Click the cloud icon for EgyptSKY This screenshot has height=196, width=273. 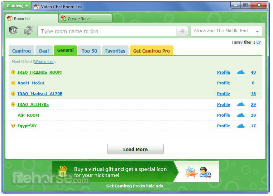point(241,126)
